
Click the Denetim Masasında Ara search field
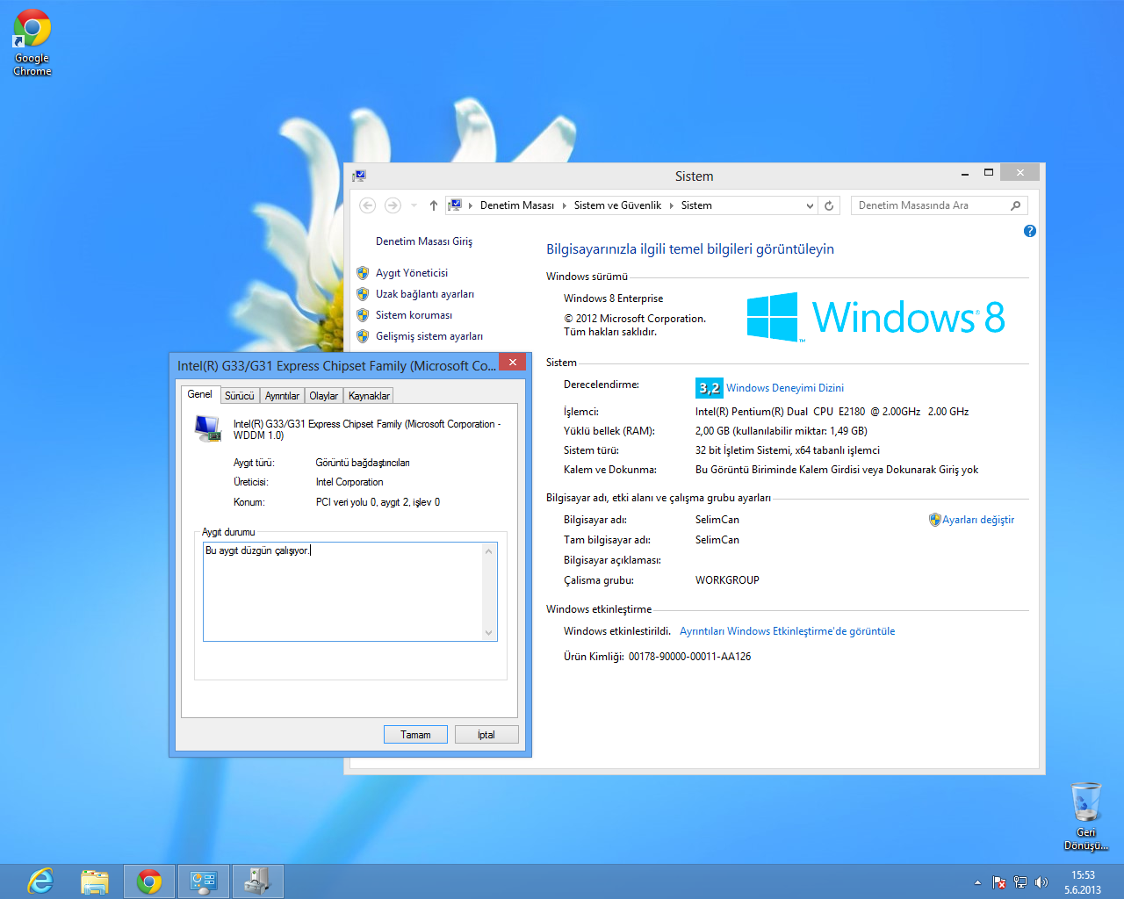point(931,205)
